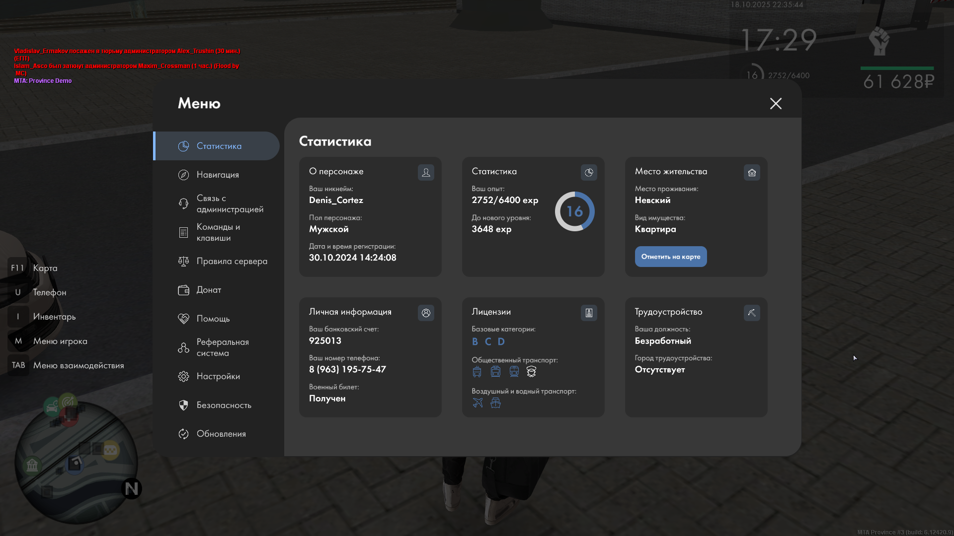Click the level 16 experience progress ring
The width and height of the screenshot is (954, 536).
pyautogui.click(x=574, y=211)
